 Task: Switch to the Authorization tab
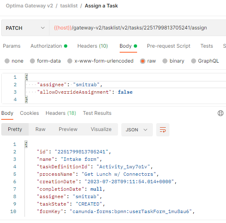pos(49,46)
